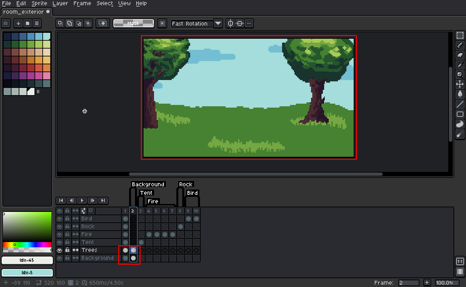The image size is (466, 287).
Task: Jump to the last frame
Action: [103, 200]
